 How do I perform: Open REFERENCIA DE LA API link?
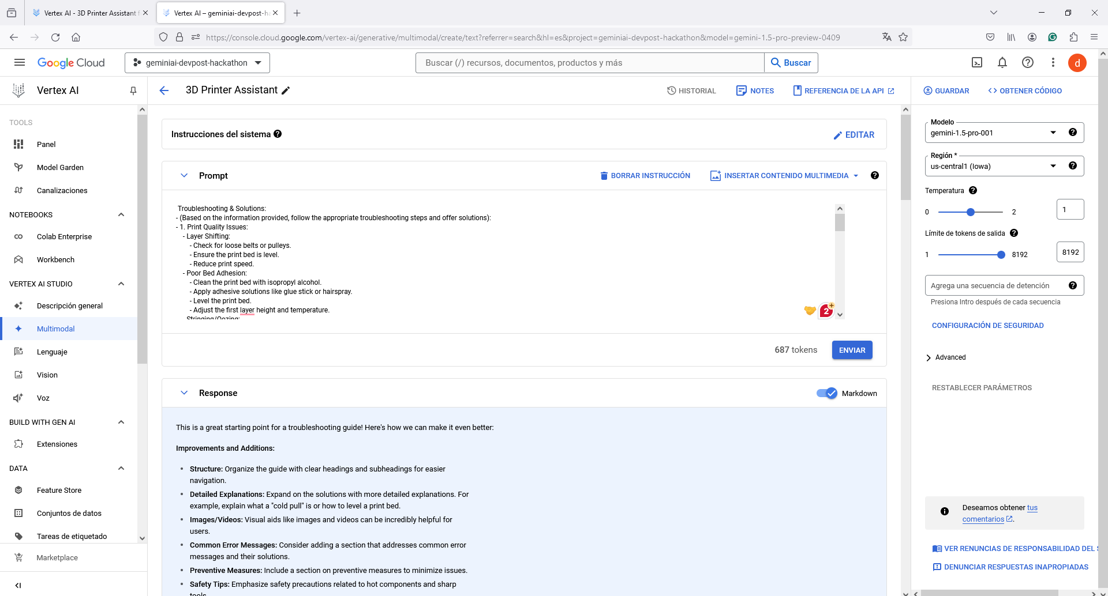844,90
